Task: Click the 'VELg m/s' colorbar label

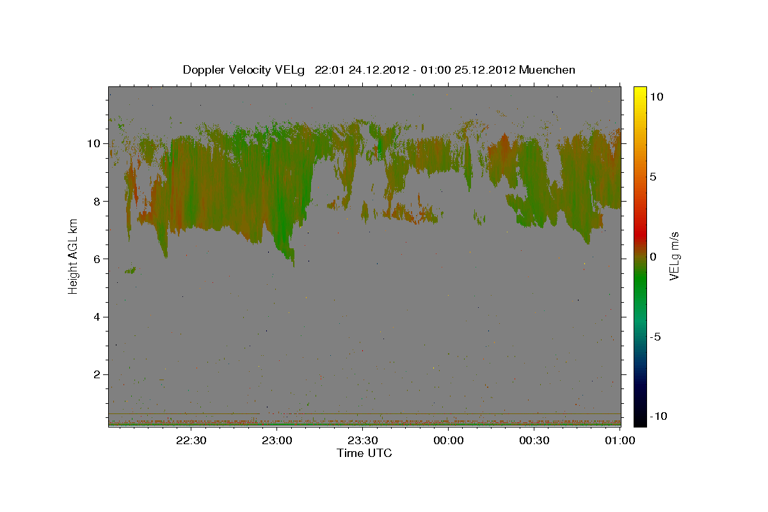Action: (x=674, y=257)
